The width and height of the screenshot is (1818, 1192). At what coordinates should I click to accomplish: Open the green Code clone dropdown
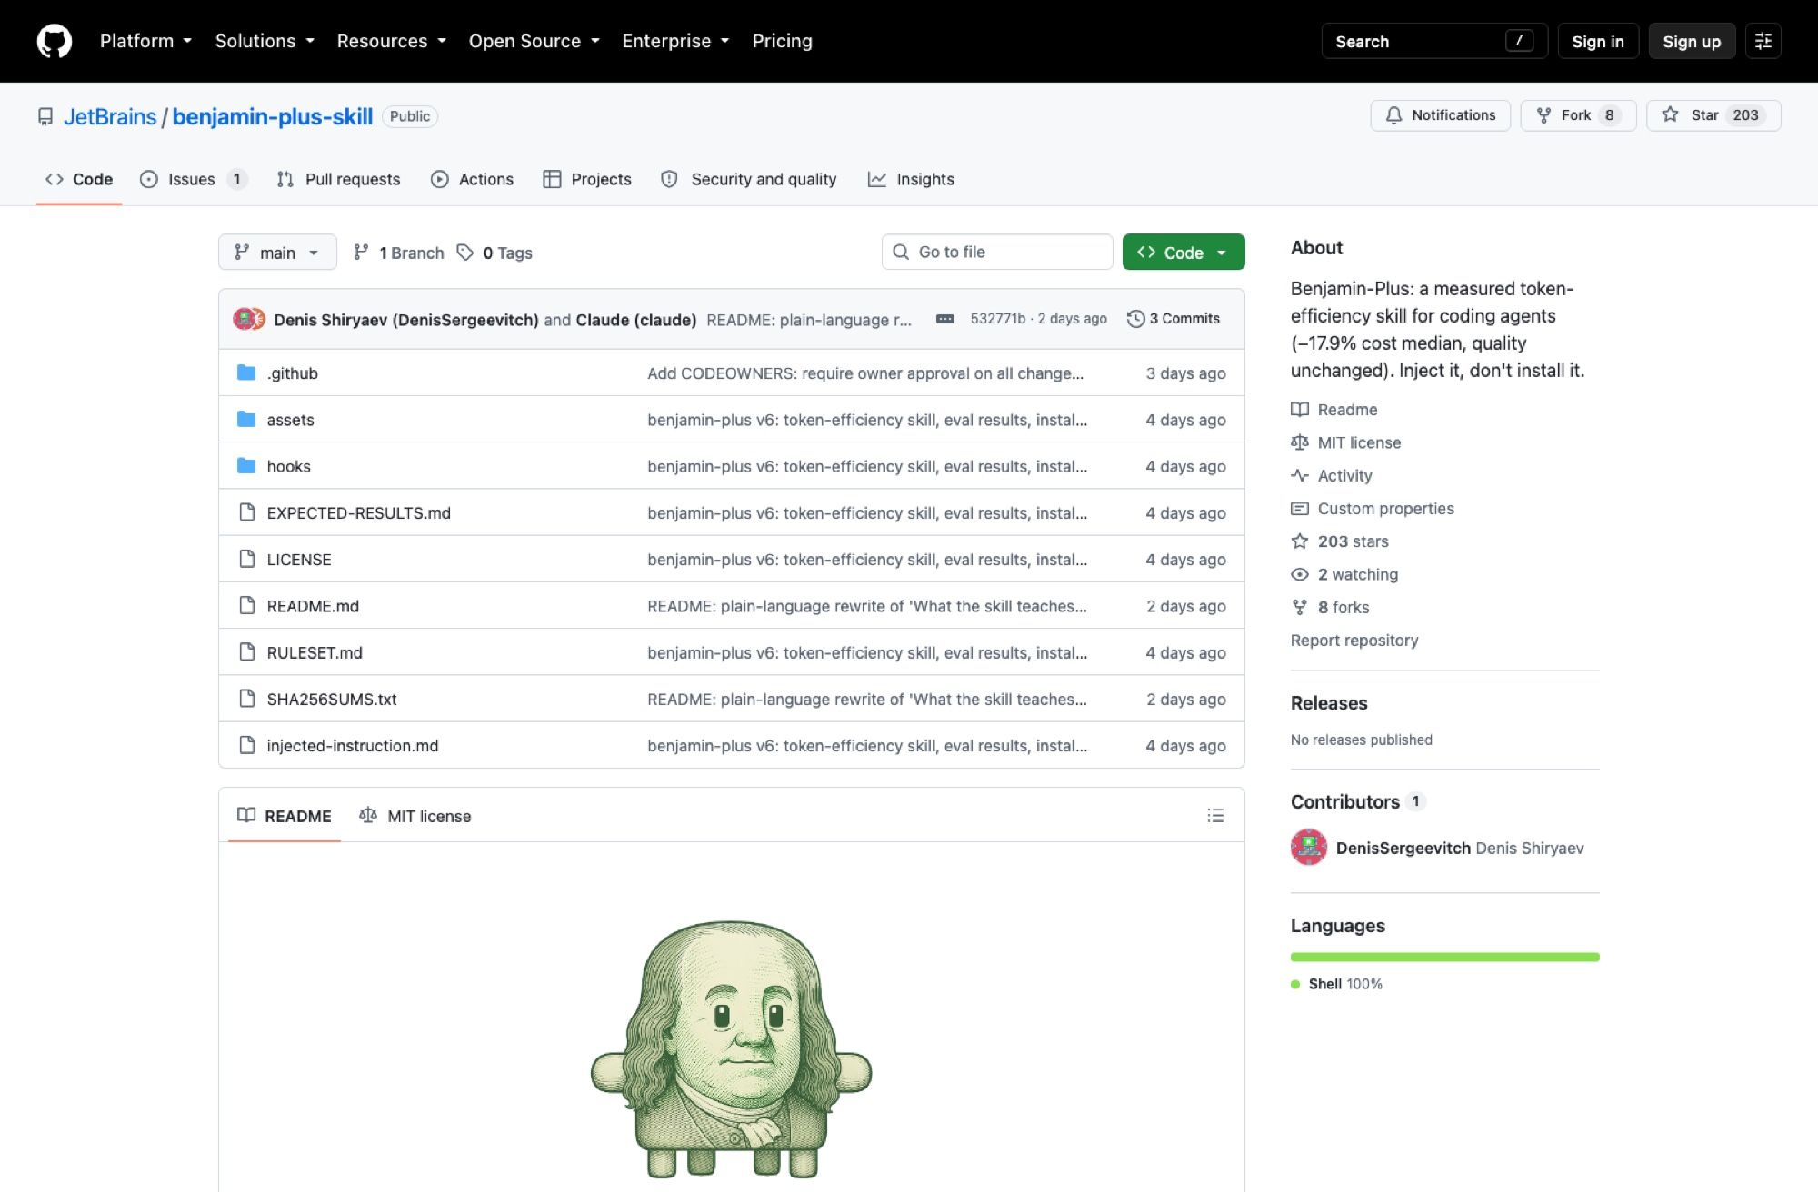[1184, 253]
